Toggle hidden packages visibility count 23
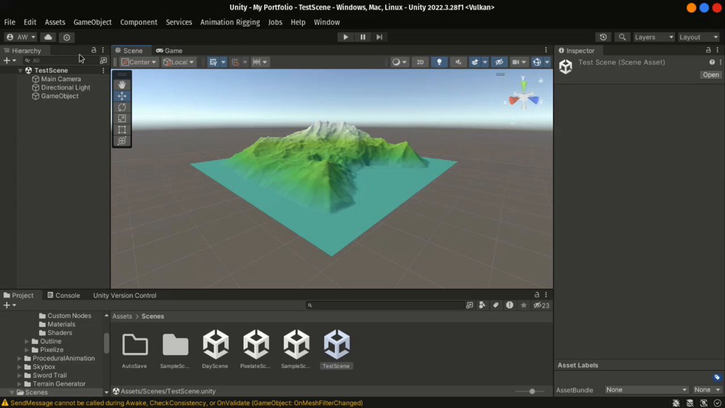The image size is (725, 408). coord(541,305)
